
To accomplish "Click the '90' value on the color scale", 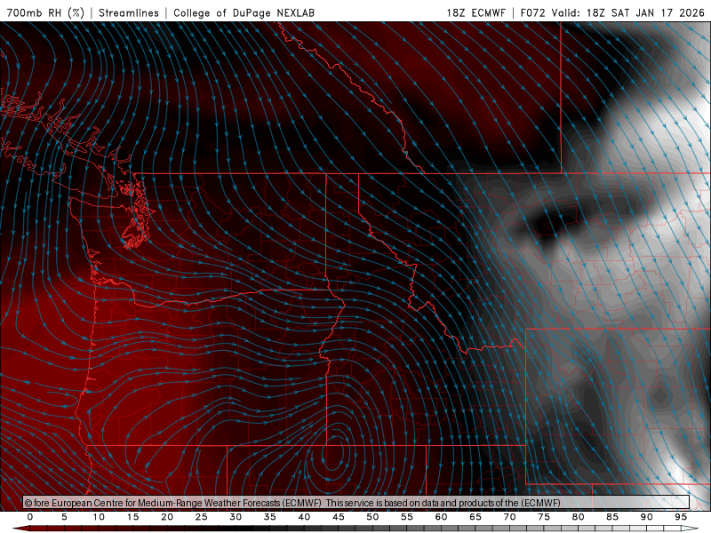I will (646, 517).
